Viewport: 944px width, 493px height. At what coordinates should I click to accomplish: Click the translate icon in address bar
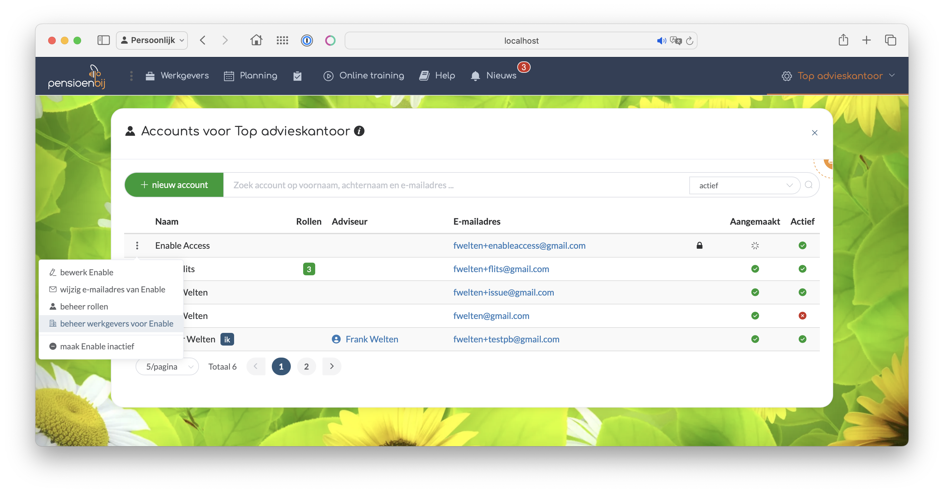(x=675, y=41)
